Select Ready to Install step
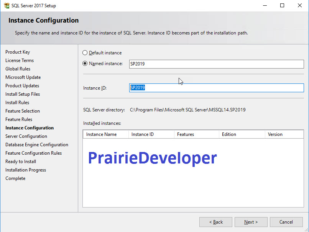The height and width of the screenshot is (232, 309). tap(21, 162)
